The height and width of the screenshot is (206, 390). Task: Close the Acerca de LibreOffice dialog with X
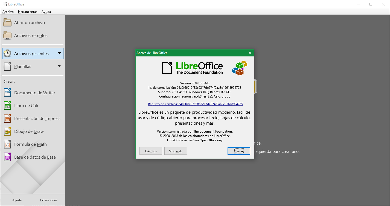coord(250,53)
